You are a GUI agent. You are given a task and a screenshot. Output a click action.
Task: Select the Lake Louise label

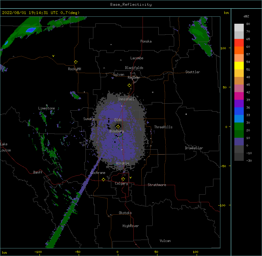coord(5,147)
